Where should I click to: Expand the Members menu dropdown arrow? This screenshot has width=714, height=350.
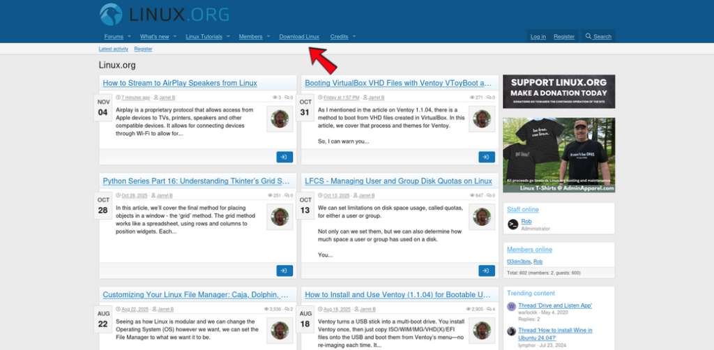(268, 36)
